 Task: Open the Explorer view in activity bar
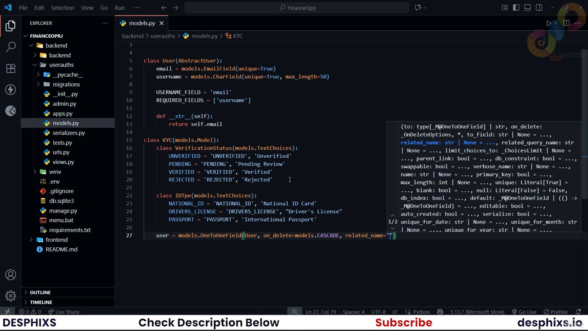(x=11, y=26)
